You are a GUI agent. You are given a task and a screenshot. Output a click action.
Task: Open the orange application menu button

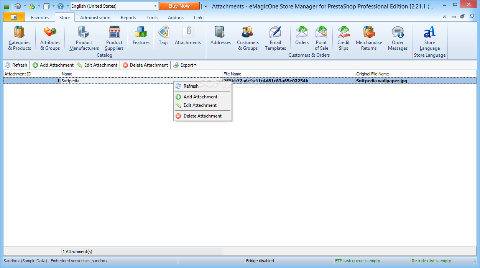click(x=14, y=17)
